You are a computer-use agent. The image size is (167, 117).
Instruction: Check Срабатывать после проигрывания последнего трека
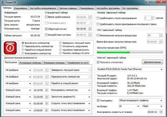click(x=98, y=24)
